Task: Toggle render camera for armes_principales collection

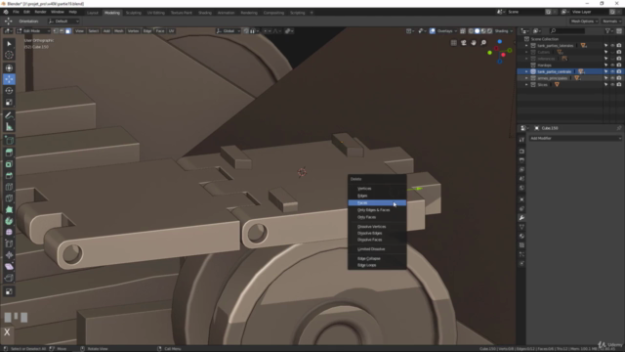Action: [618, 78]
